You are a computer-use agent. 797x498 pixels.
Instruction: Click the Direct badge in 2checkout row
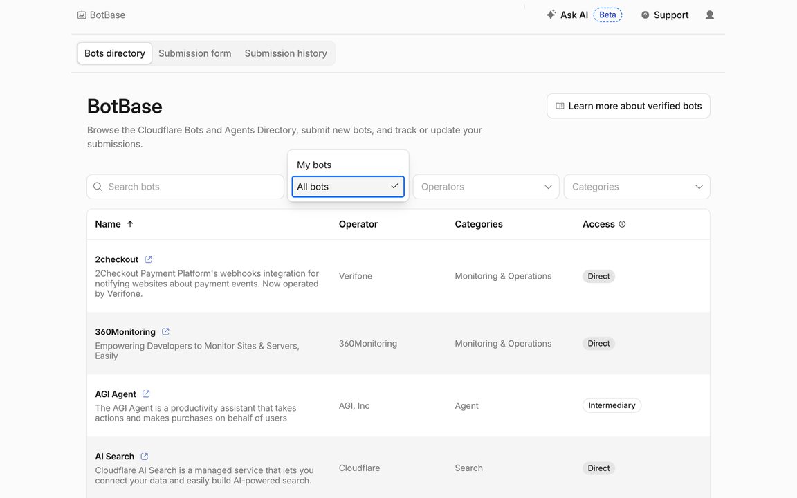[x=598, y=276]
